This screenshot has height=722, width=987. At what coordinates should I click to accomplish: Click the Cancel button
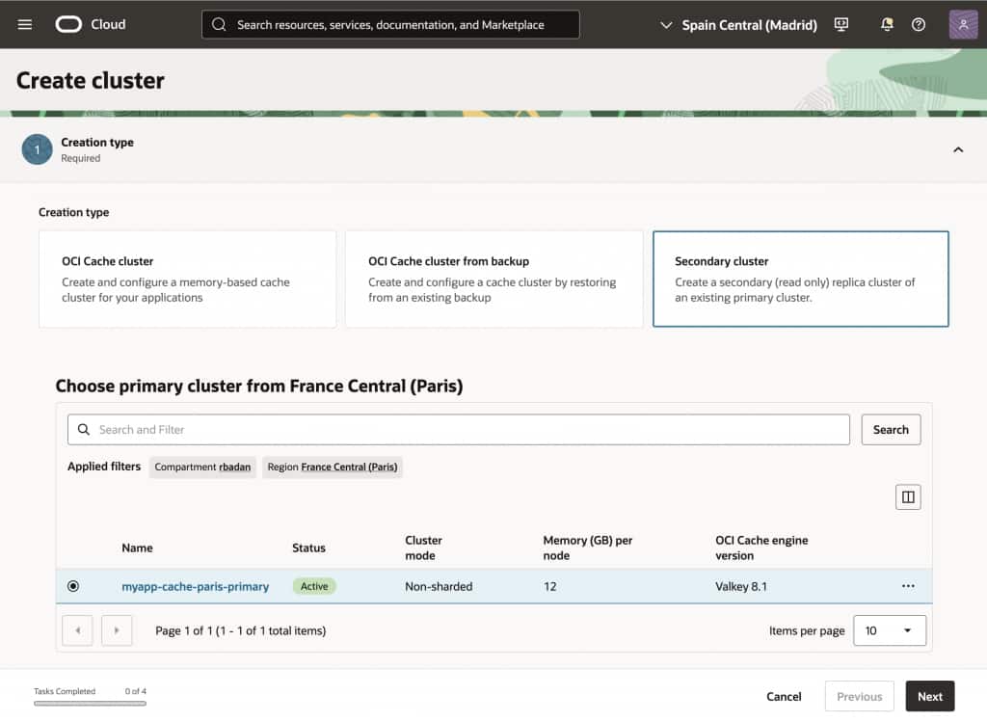click(784, 696)
